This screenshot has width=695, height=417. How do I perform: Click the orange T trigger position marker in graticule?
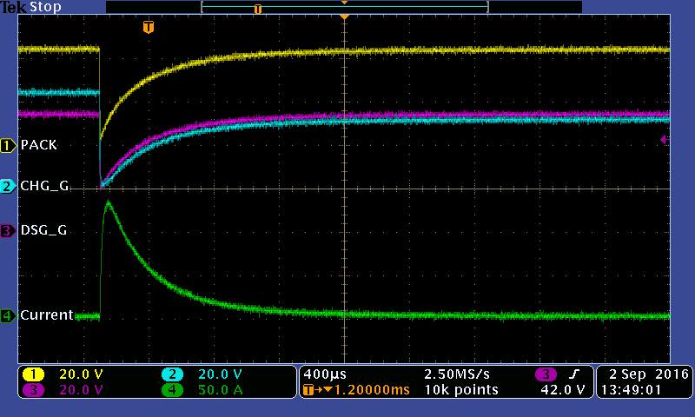tap(149, 27)
